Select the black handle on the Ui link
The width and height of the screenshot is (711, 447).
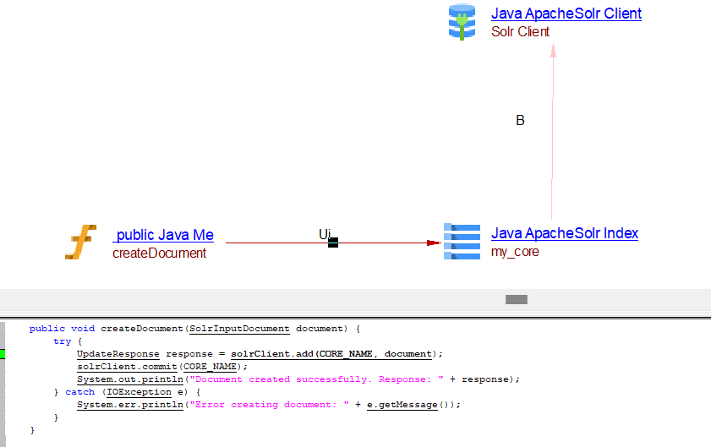pos(333,243)
